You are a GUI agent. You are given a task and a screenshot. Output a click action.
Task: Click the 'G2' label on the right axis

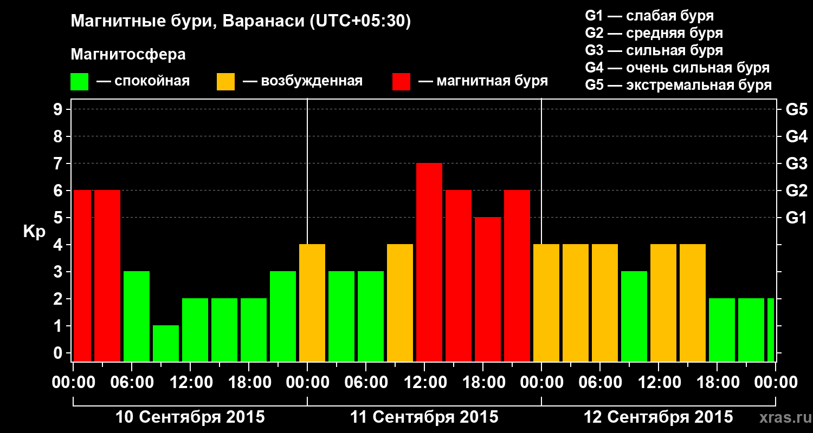pyautogui.click(x=796, y=191)
